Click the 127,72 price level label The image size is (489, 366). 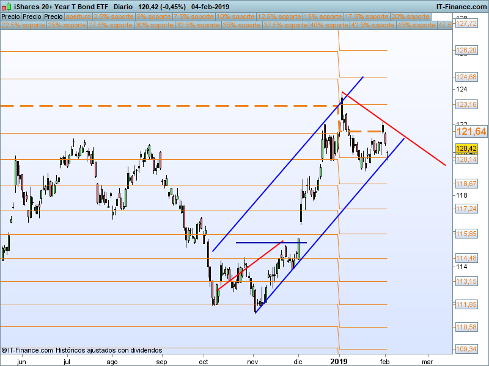coord(466,23)
